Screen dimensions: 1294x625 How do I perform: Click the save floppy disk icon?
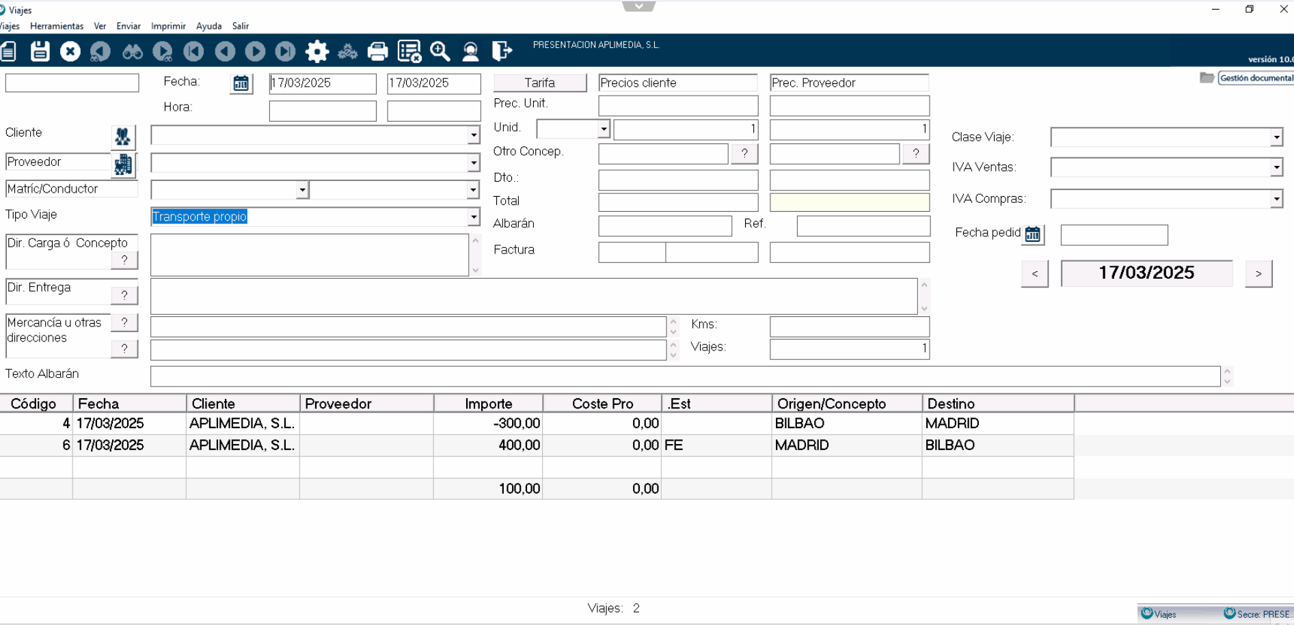[40, 51]
